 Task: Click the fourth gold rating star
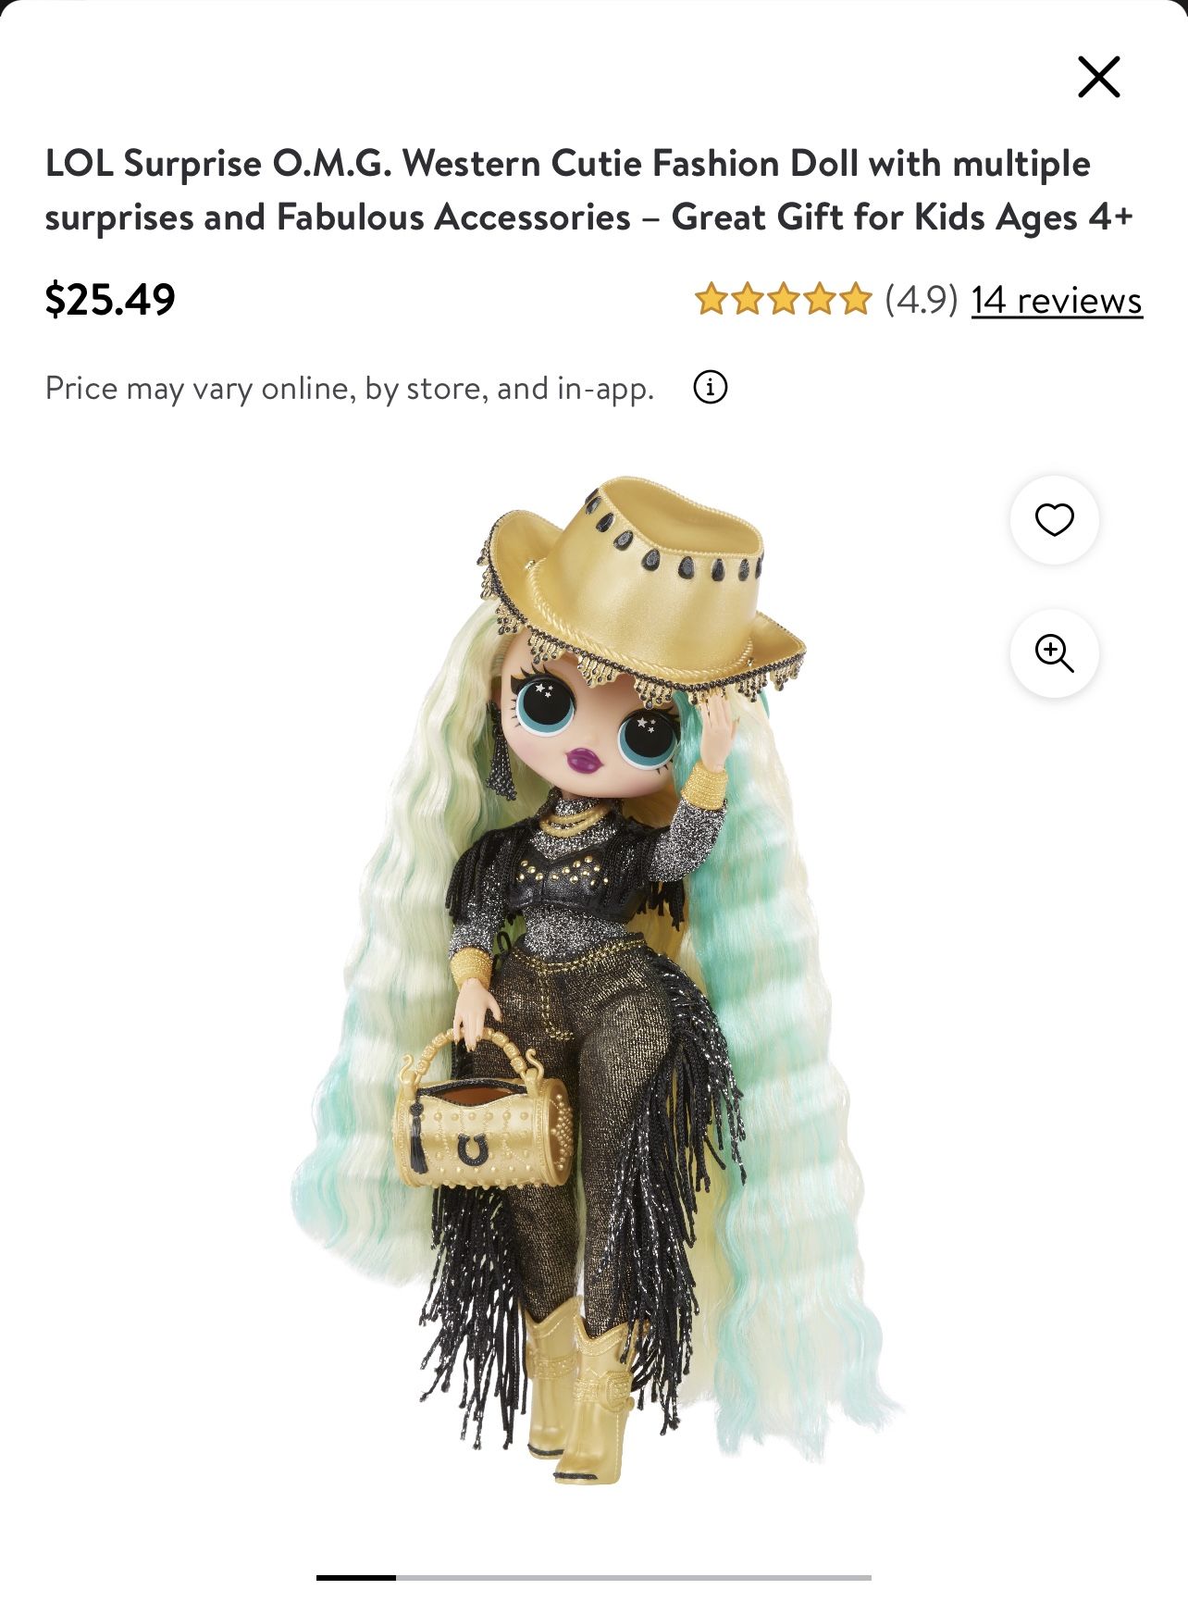pyautogui.click(x=820, y=300)
